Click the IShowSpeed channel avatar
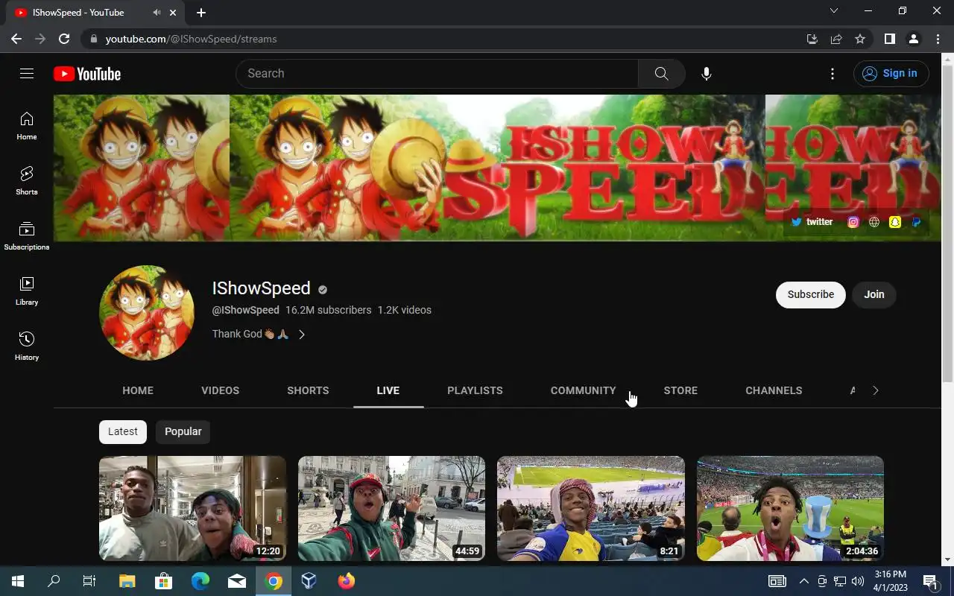 [x=147, y=313]
